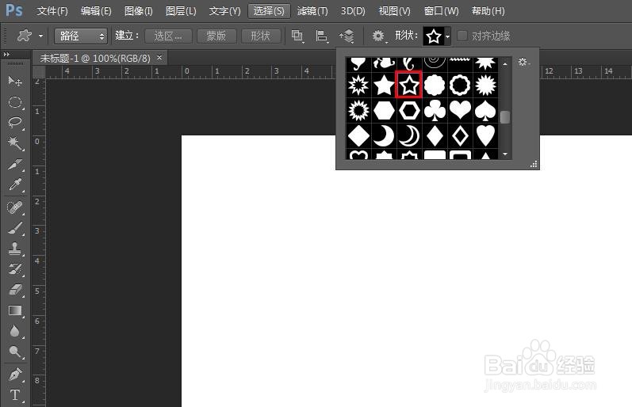The width and height of the screenshot is (632, 407).
Task: Choose the solid hexagon shape
Action: tap(384, 110)
